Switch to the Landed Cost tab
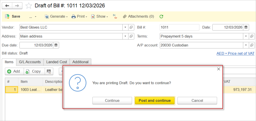The image size is (256, 121). click(x=56, y=62)
